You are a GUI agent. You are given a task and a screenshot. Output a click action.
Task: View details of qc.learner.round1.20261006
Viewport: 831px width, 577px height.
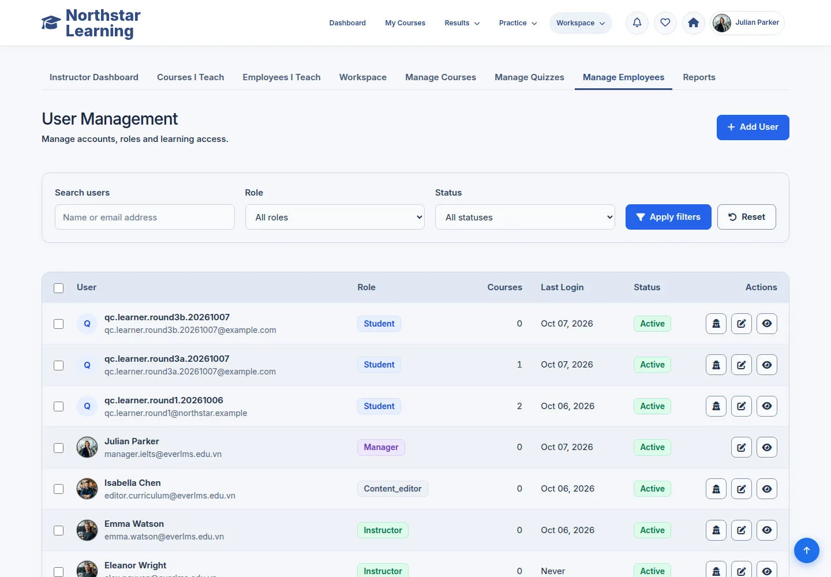coord(767,406)
